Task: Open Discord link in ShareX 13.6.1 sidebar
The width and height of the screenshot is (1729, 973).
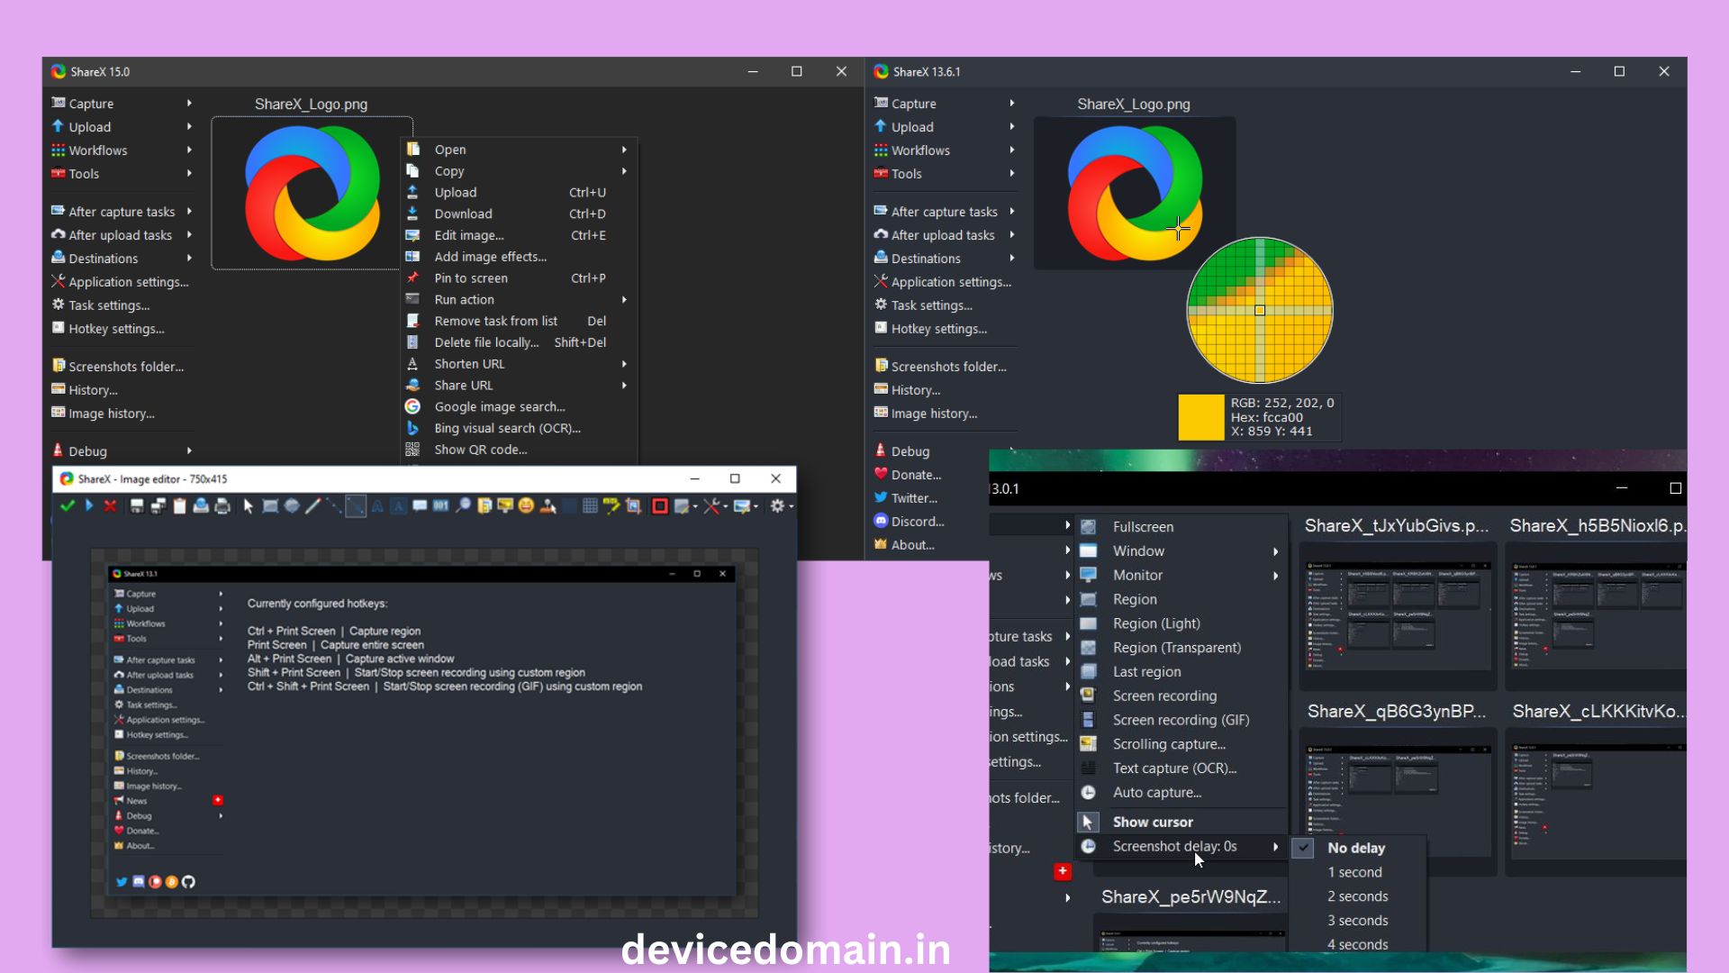Action: (917, 522)
